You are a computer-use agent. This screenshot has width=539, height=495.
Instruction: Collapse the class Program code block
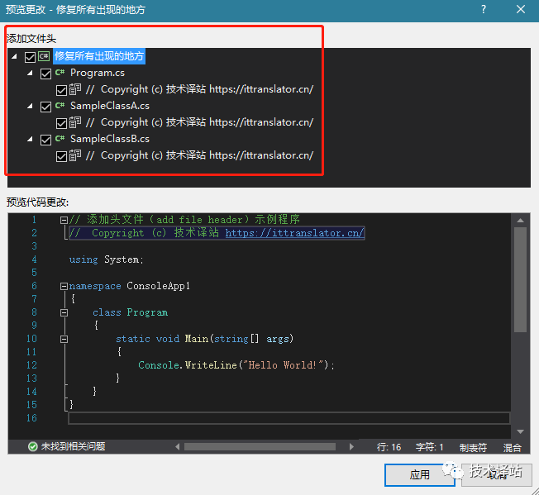pyautogui.click(x=64, y=312)
